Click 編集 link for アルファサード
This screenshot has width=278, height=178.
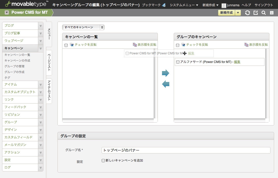coord(237,62)
